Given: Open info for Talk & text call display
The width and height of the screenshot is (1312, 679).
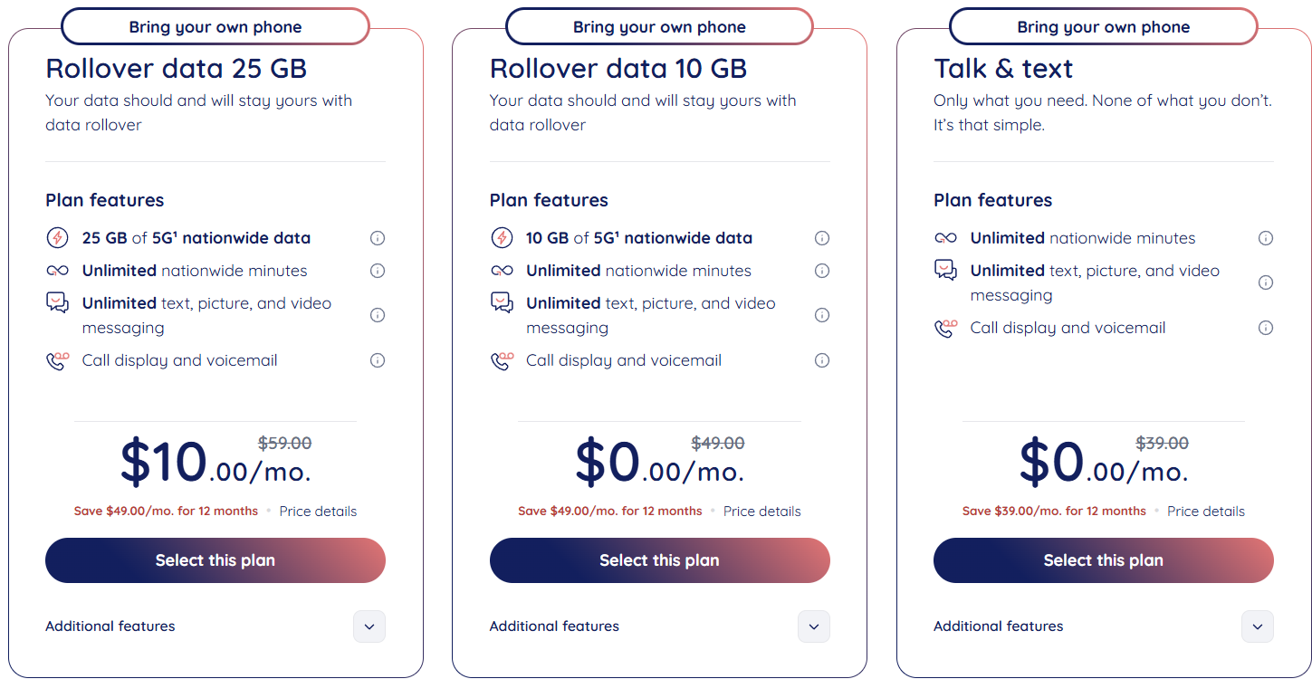Looking at the screenshot, I should coord(1266,328).
